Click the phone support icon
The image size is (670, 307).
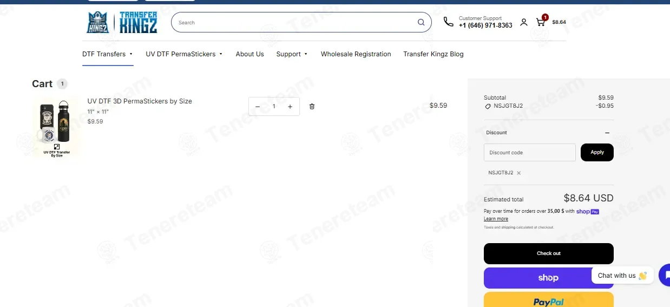[448, 22]
